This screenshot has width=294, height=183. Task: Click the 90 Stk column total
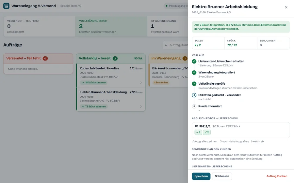(x=139, y=59)
